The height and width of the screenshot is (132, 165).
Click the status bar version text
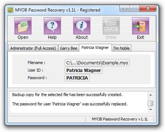[120, 119]
